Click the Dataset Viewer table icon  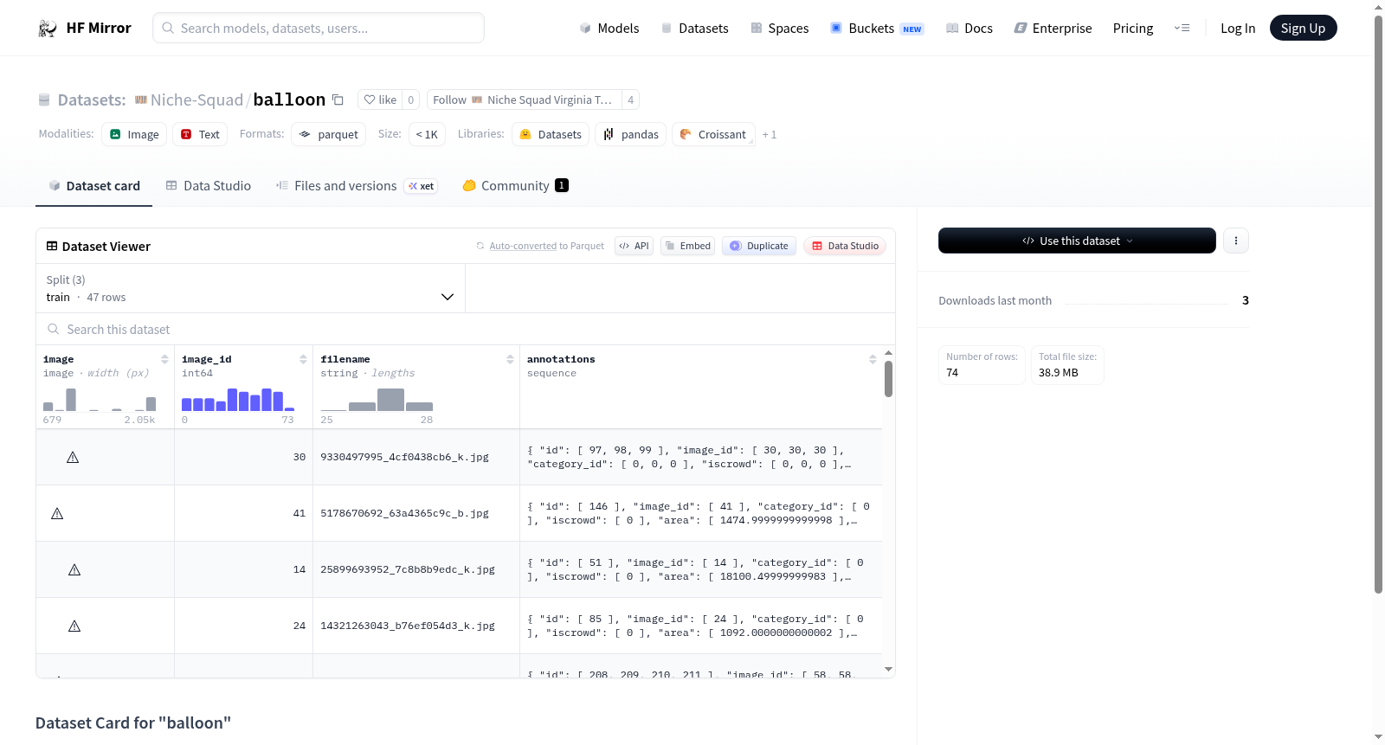[x=52, y=246]
